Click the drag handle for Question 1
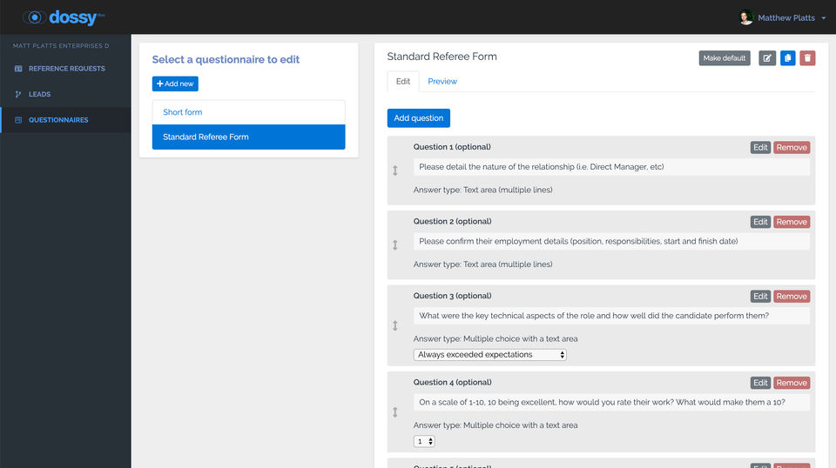This screenshot has height=468, width=836. pyautogui.click(x=395, y=170)
